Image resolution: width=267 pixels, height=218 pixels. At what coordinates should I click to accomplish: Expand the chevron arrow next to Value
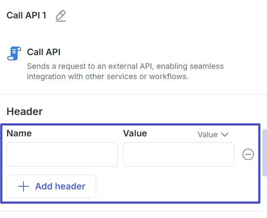[x=225, y=135]
